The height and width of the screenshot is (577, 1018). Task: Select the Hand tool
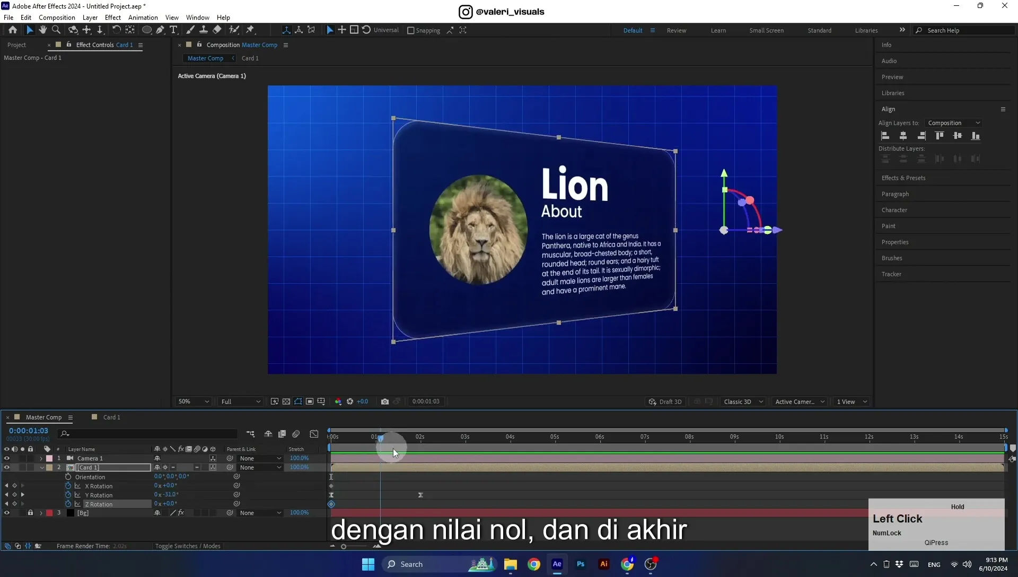tap(43, 30)
